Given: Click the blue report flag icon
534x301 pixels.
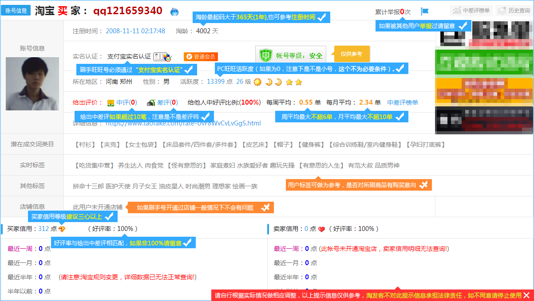Looking at the screenshot, I should pyautogui.click(x=425, y=12).
